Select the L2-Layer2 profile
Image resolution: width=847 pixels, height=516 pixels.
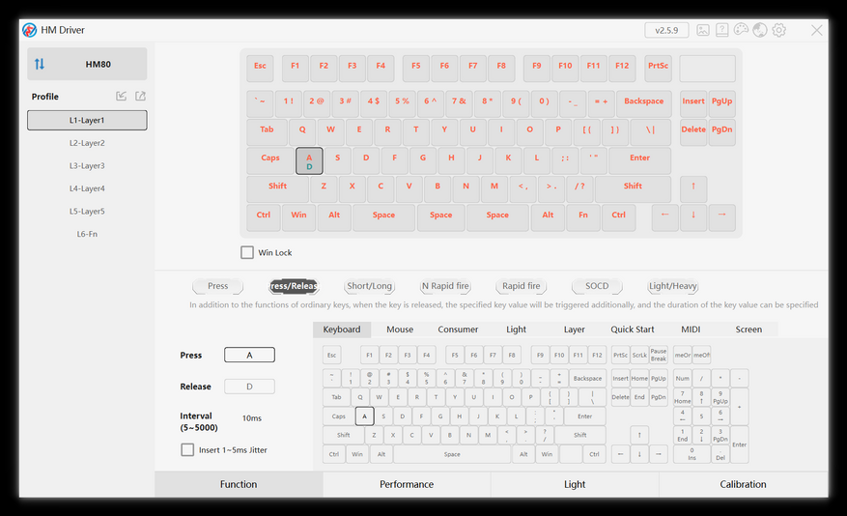pos(87,143)
